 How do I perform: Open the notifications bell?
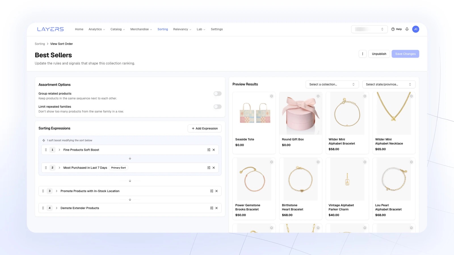point(407,29)
